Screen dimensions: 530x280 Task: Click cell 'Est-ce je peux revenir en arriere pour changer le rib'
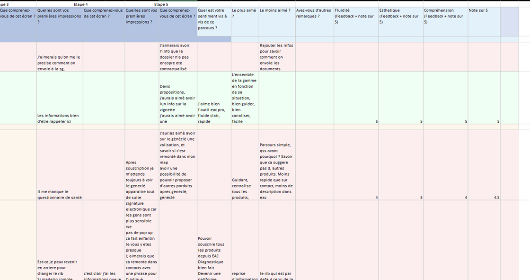(60, 240)
